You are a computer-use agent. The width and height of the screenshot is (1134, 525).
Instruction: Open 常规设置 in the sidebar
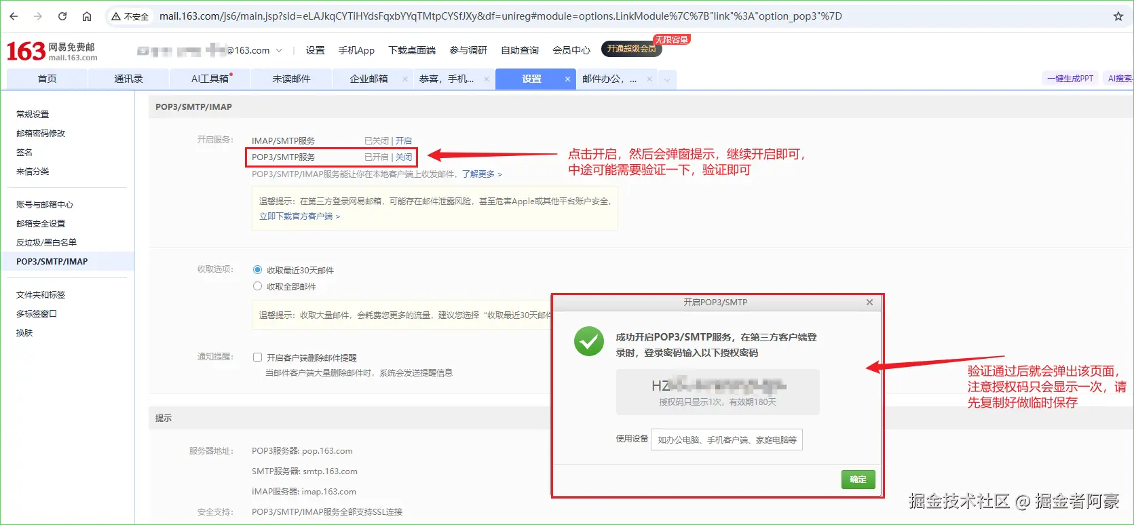point(33,115)
